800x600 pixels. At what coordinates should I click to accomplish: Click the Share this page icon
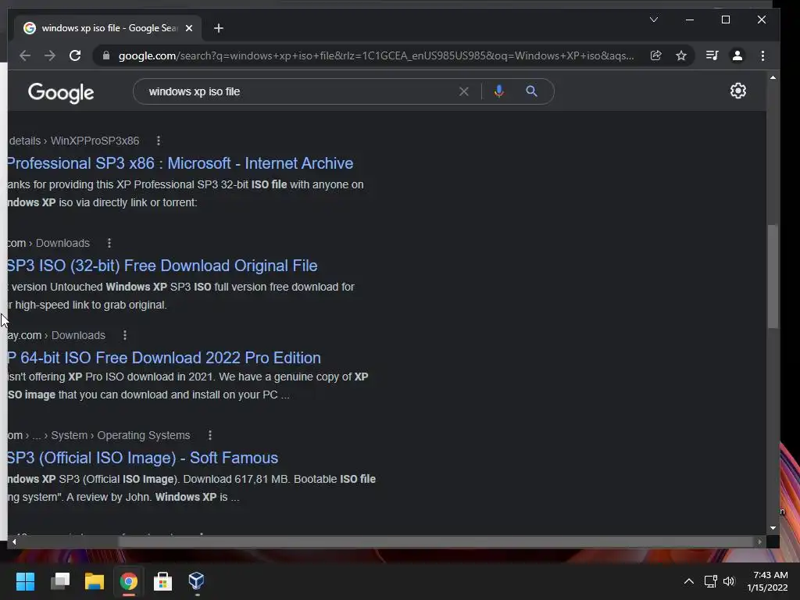(x=656, y=55)
